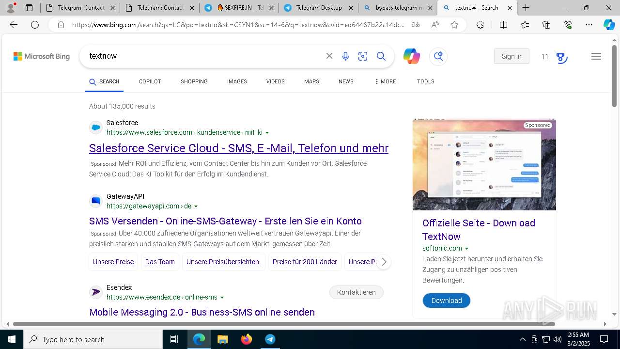Viewport: 620px width, 349px height.
Task: Open Windows Start menu
Action: point(12,339)
